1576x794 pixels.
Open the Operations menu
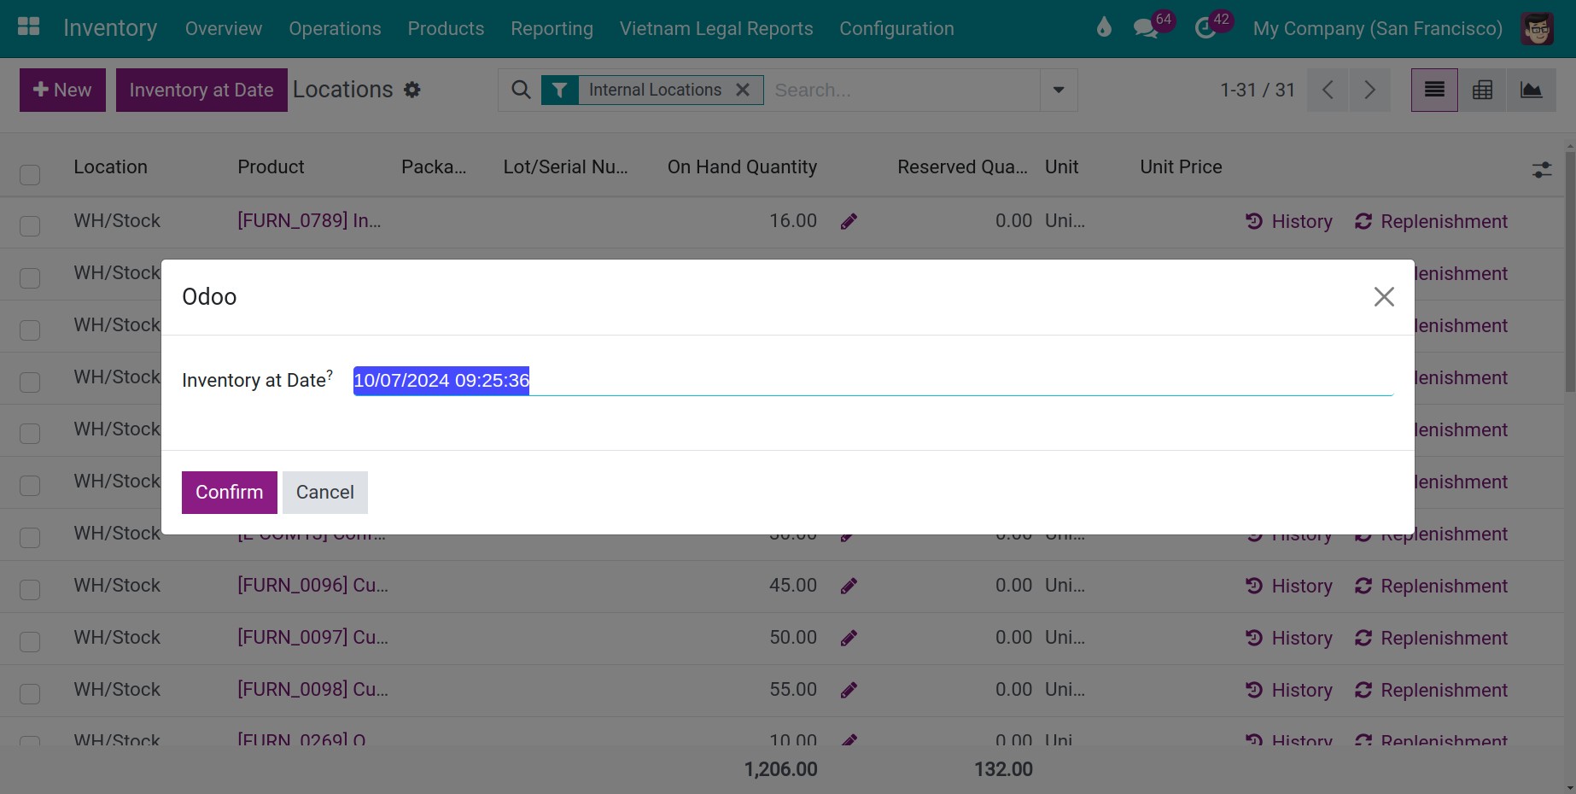335,28
